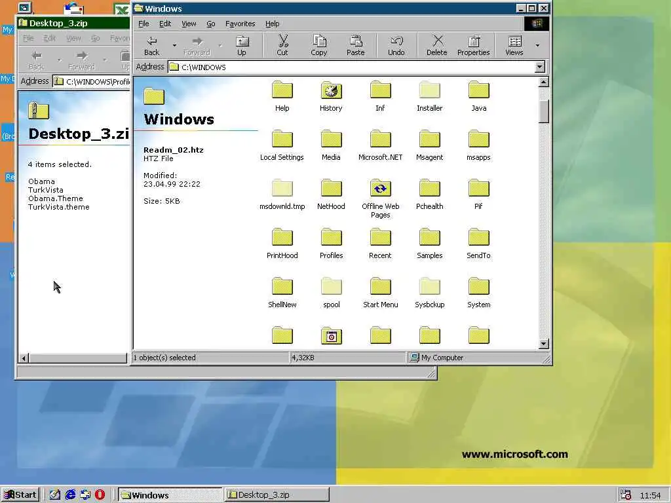
Task: Select the PrintHood folder
Action: pos(282,244)
